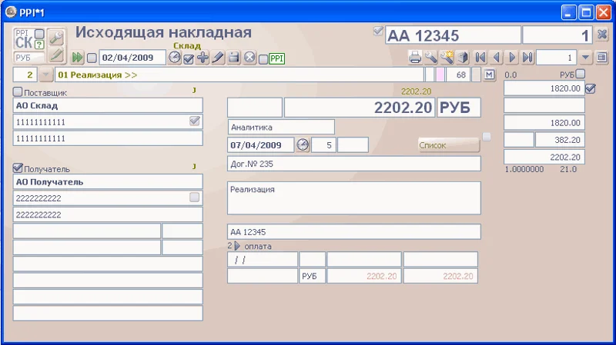
Task: Toggle checkbox beside top 1820.00 value
Action: [590, 88]
